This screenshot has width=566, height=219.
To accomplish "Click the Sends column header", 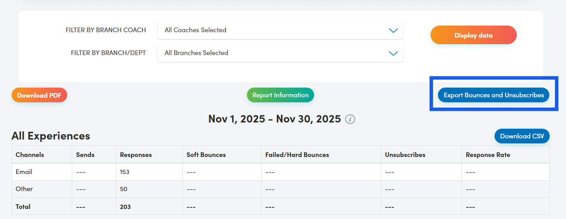I will click(x=85, y=155).
